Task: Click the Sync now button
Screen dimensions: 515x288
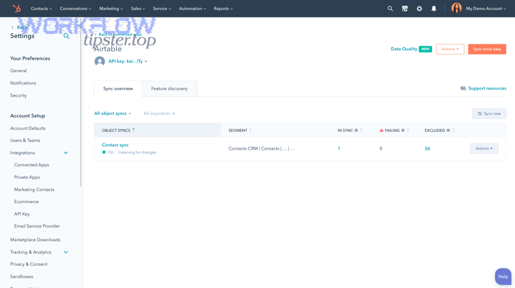Action: point(489,114)
